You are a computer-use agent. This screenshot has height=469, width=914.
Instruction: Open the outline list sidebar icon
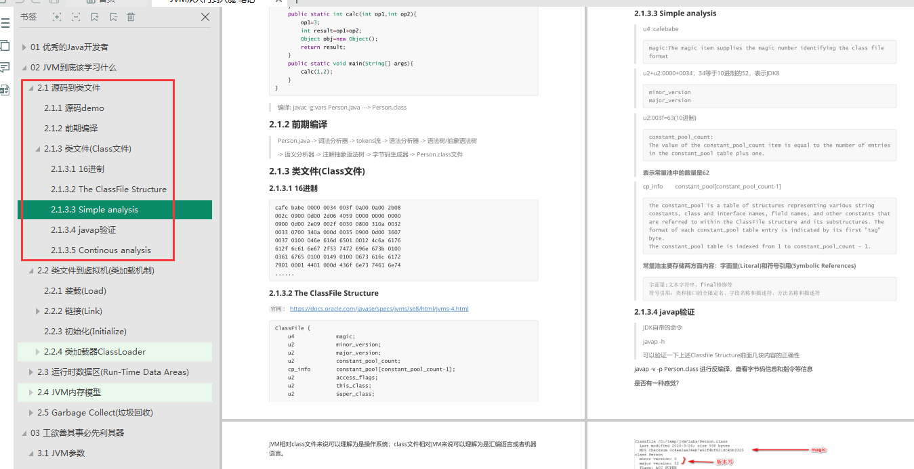click(x=5, y=24)
